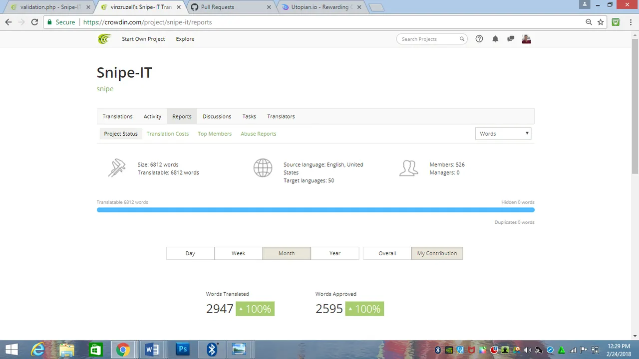Bookmark the page with the star icon
639x359 pixels.
(601, 22)
